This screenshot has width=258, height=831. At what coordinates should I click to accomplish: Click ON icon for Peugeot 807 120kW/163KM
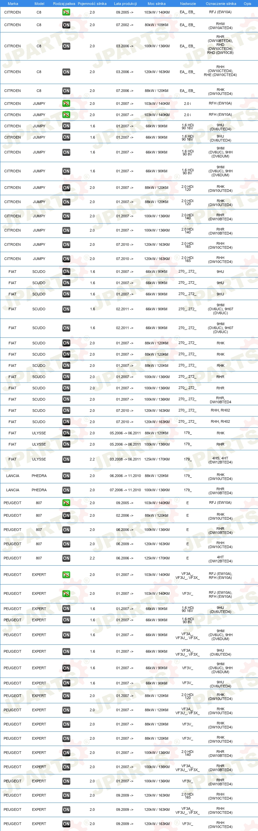(x=66, y=544)
